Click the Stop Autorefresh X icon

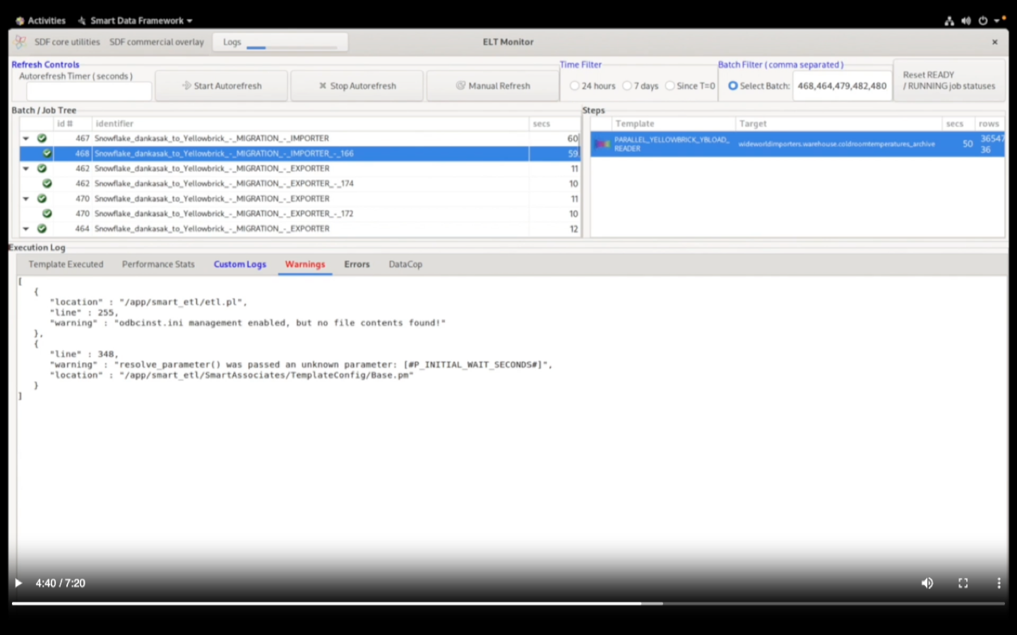(x=322, y=85)
